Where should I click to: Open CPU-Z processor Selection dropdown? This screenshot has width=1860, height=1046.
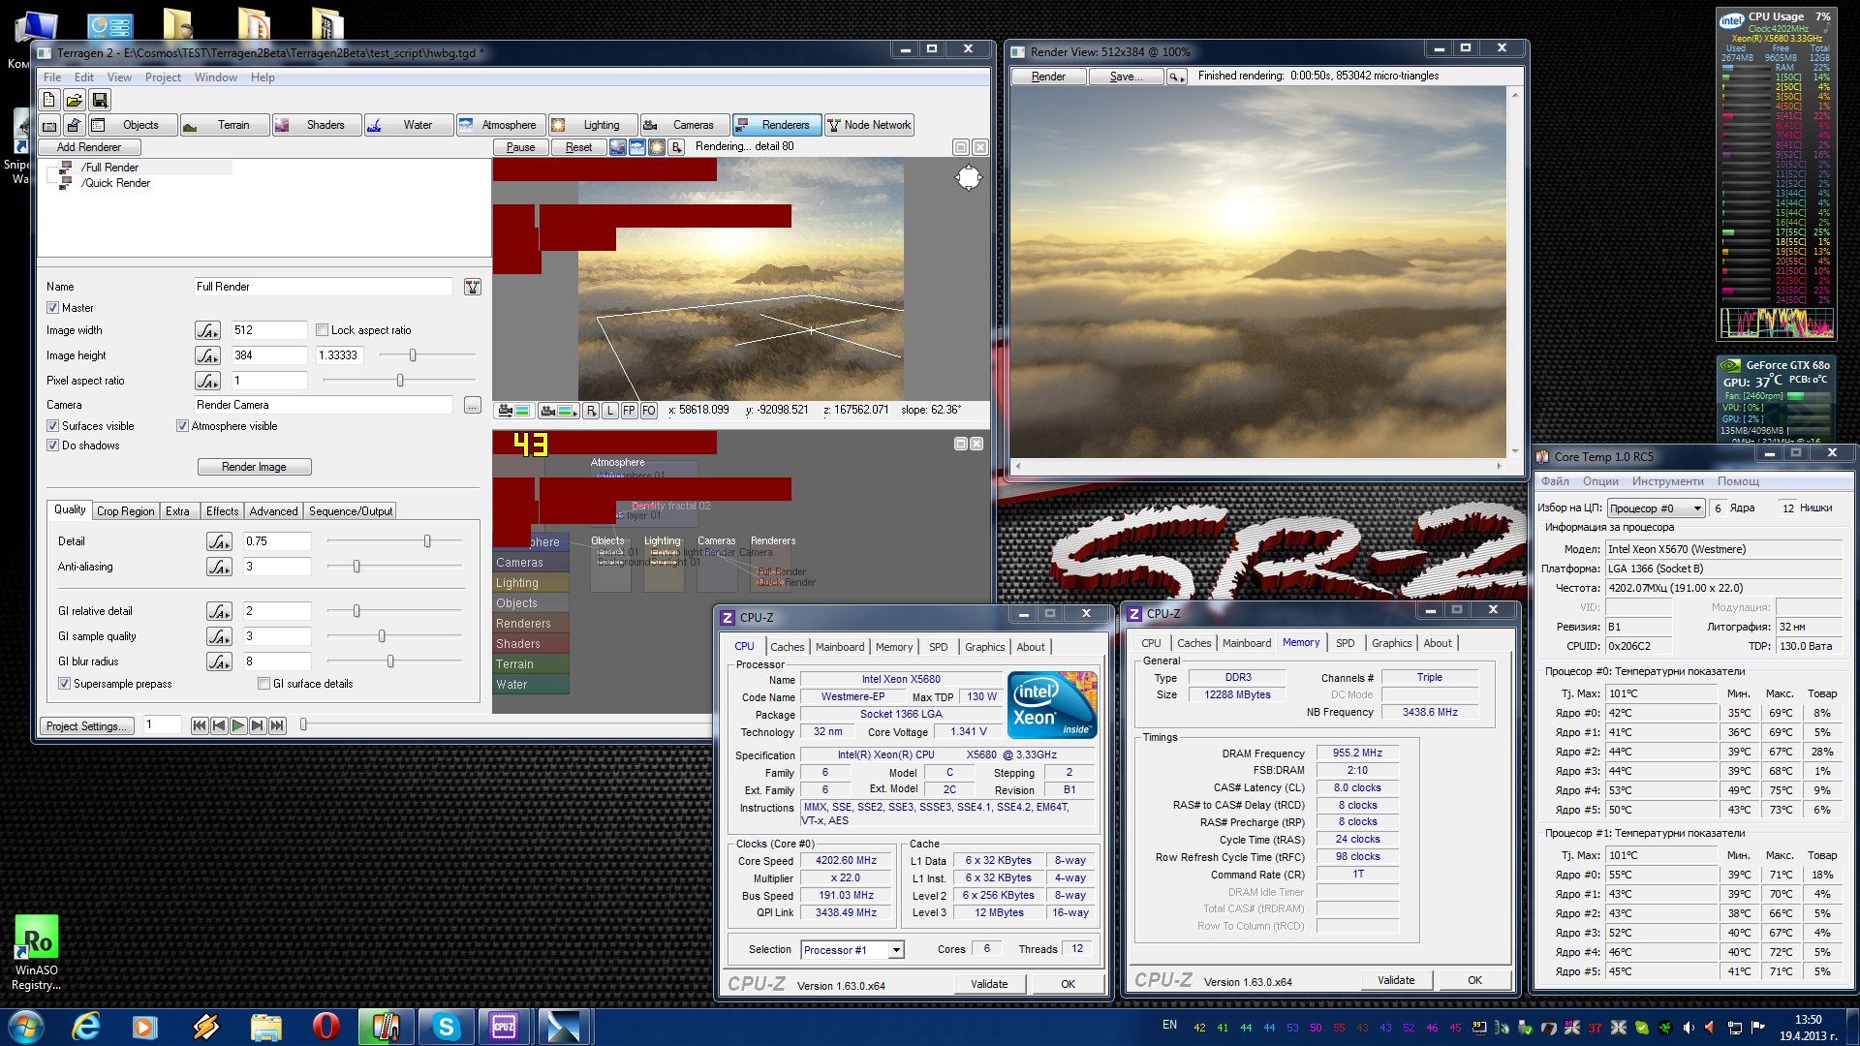click(x=896, y=950)
